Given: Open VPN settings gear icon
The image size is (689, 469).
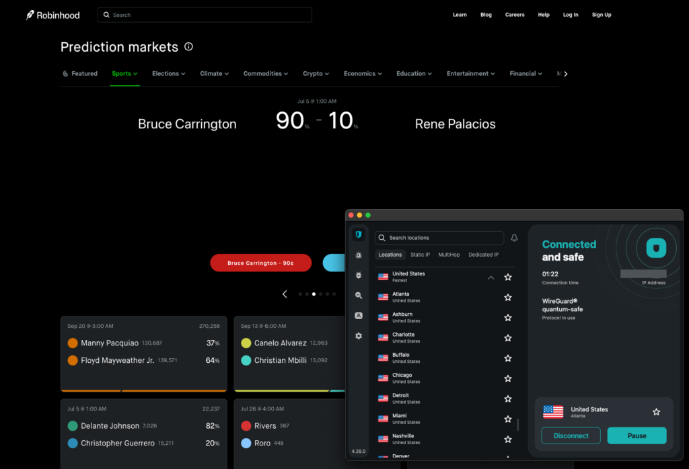Looking at the screenshot, I should (x=359, y=336).
